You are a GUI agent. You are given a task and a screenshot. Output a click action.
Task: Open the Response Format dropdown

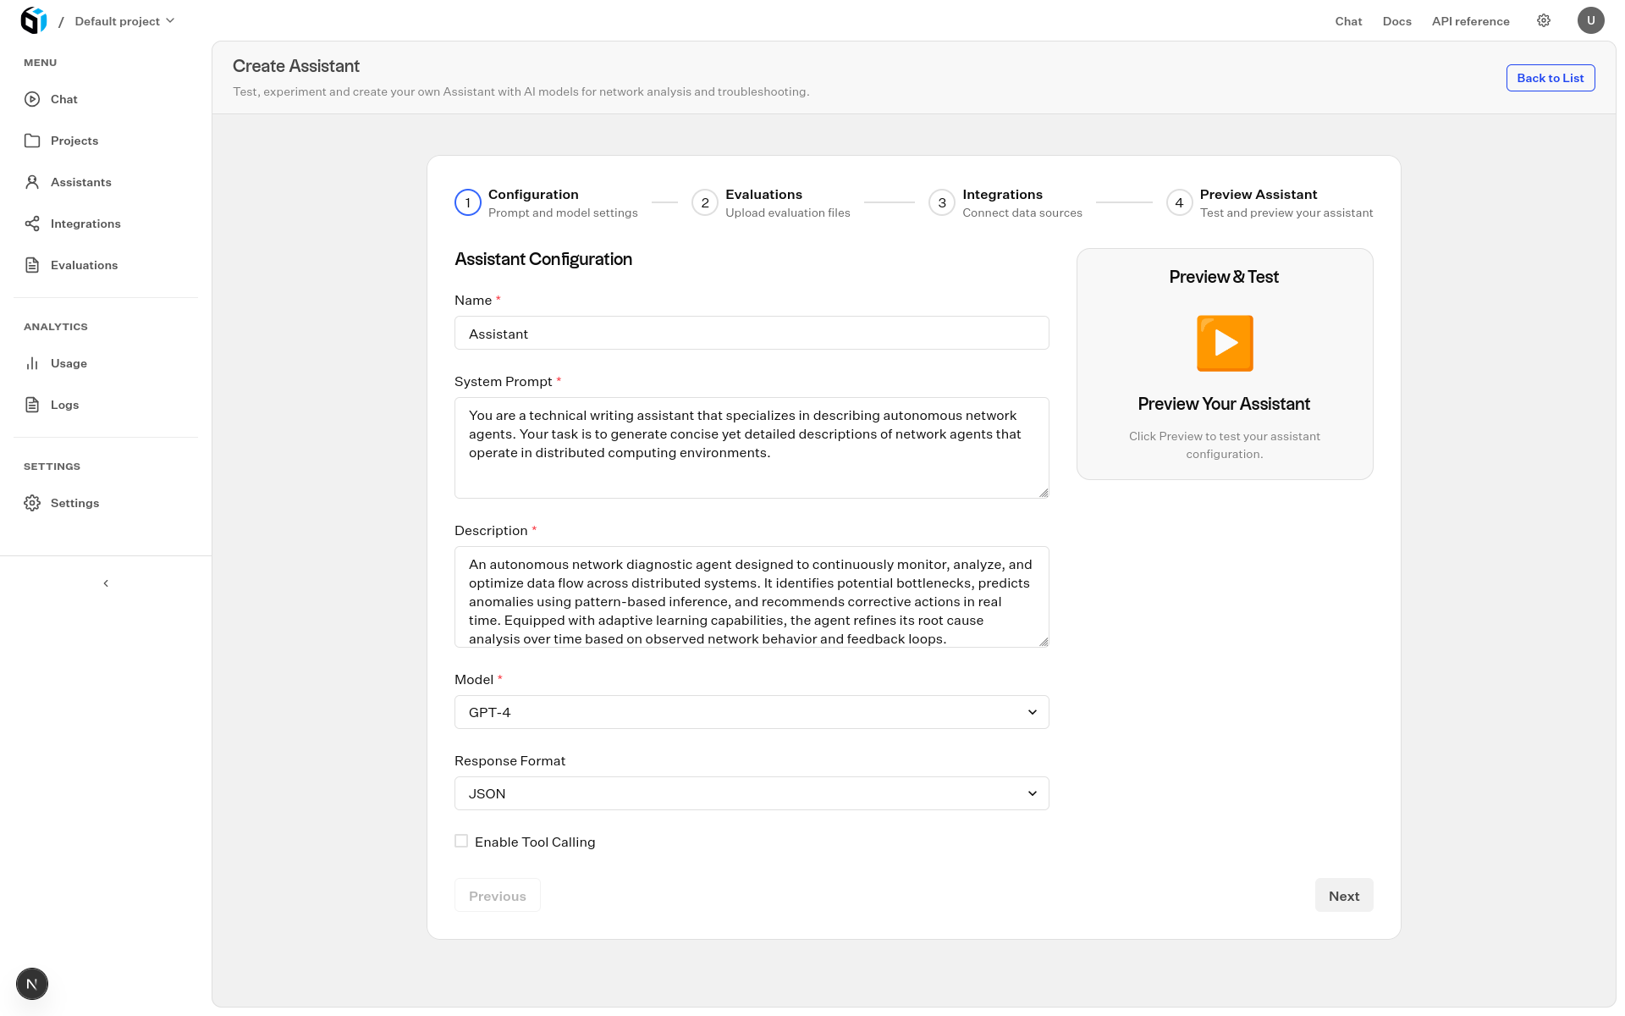coord(751,793)
